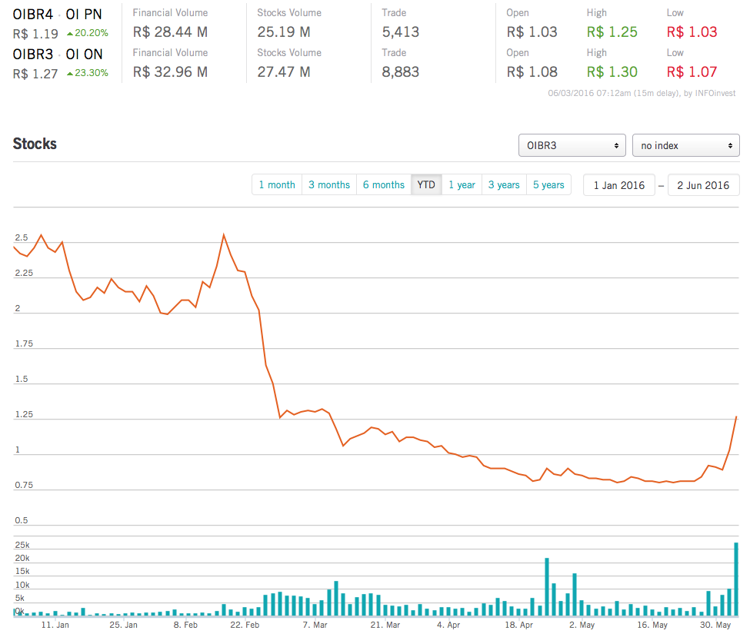Image resolution: width=750 pixels, height=637 pixels.
Task: Click the INFOinvest credit text
Action: (x=715, y=94)
